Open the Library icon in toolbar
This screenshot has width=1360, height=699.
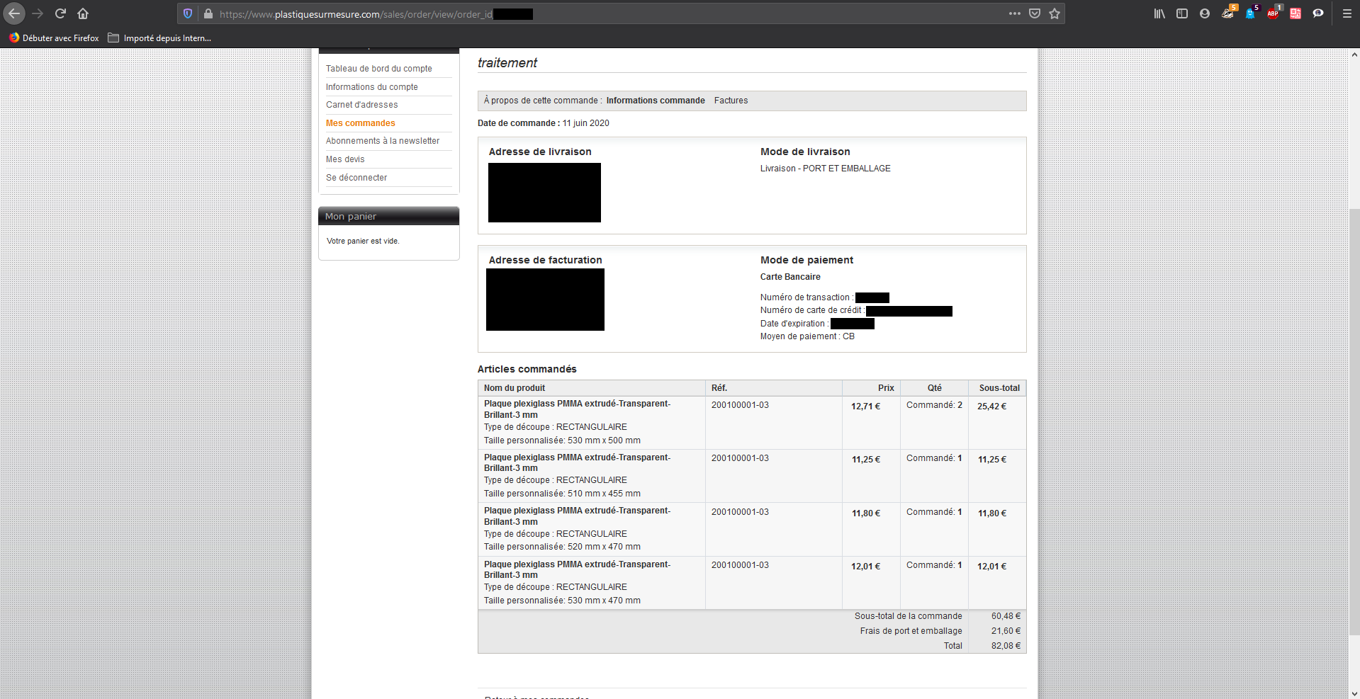(1159, 13)
